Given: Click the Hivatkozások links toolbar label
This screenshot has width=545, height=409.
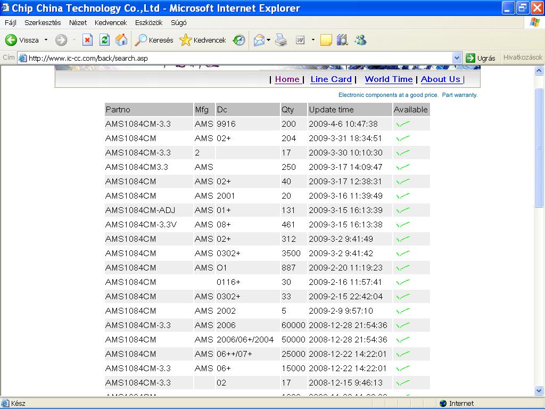Looking at the screenshot, I should click(523, 58).
